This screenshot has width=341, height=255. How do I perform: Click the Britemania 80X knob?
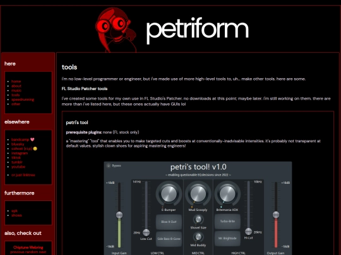tap(227, 194)
